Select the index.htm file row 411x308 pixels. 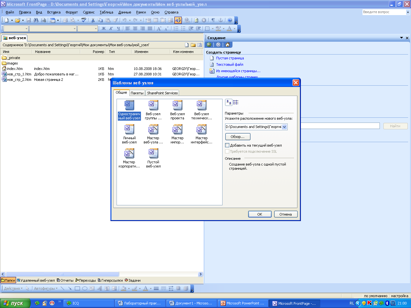(101, 69)
